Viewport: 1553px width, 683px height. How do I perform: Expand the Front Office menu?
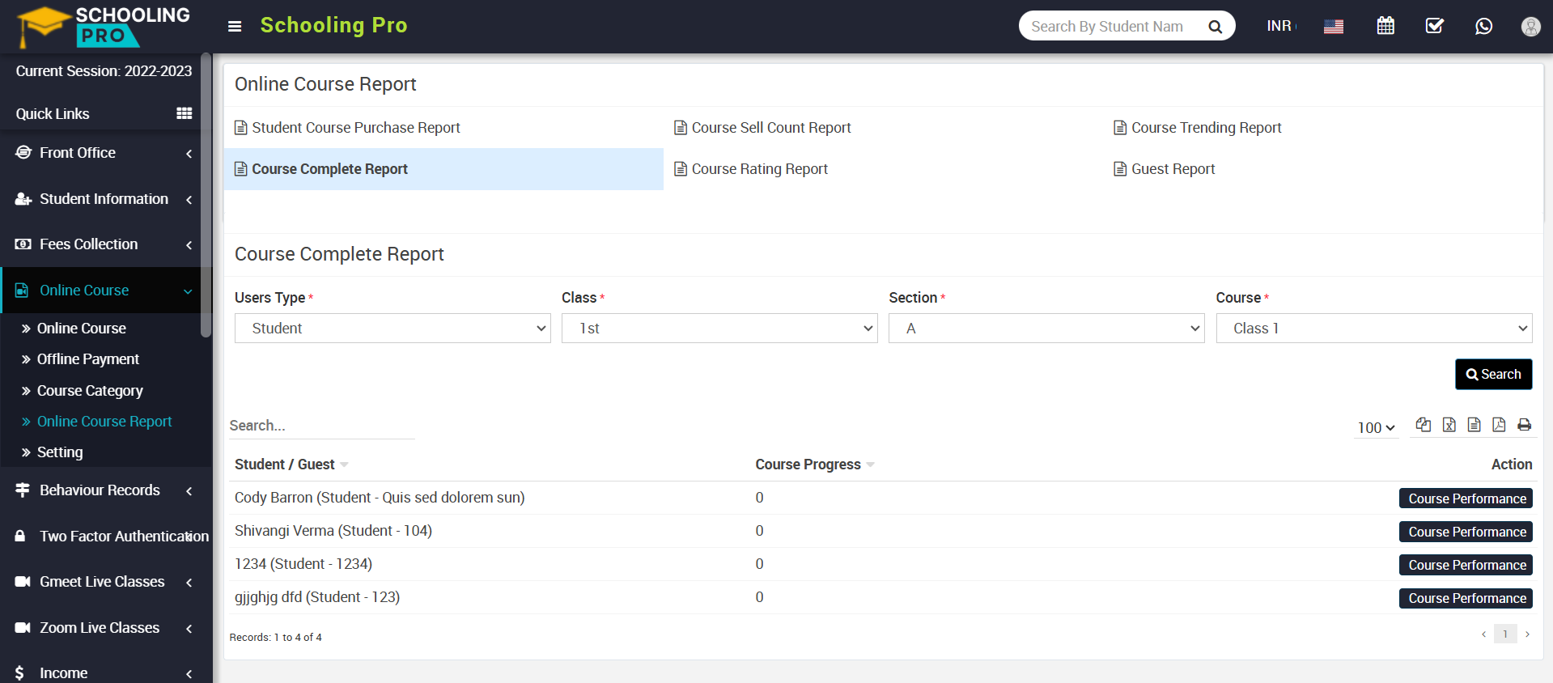(105, 153)
